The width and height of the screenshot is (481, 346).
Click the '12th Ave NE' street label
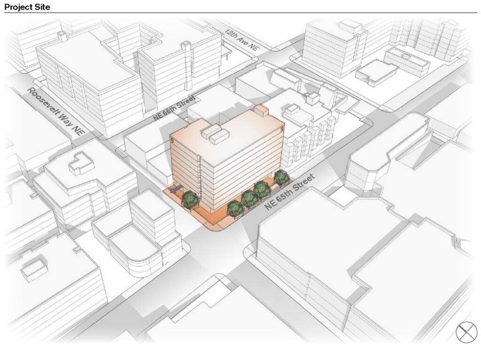(x=242, y=40)
